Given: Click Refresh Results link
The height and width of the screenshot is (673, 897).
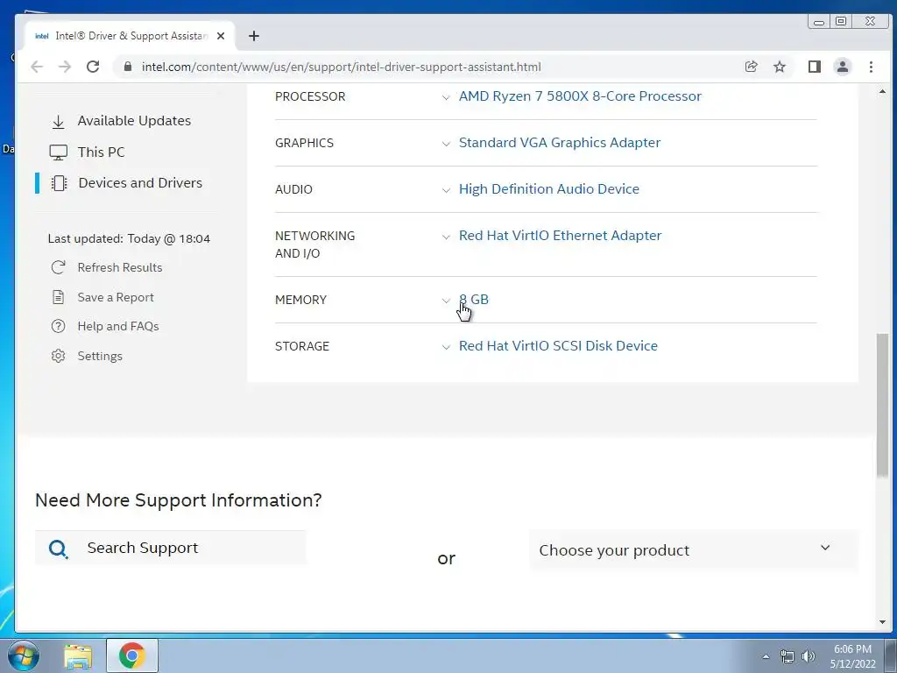Looking at the screenshot, I should pyautogui.click(x=119, y=268).
